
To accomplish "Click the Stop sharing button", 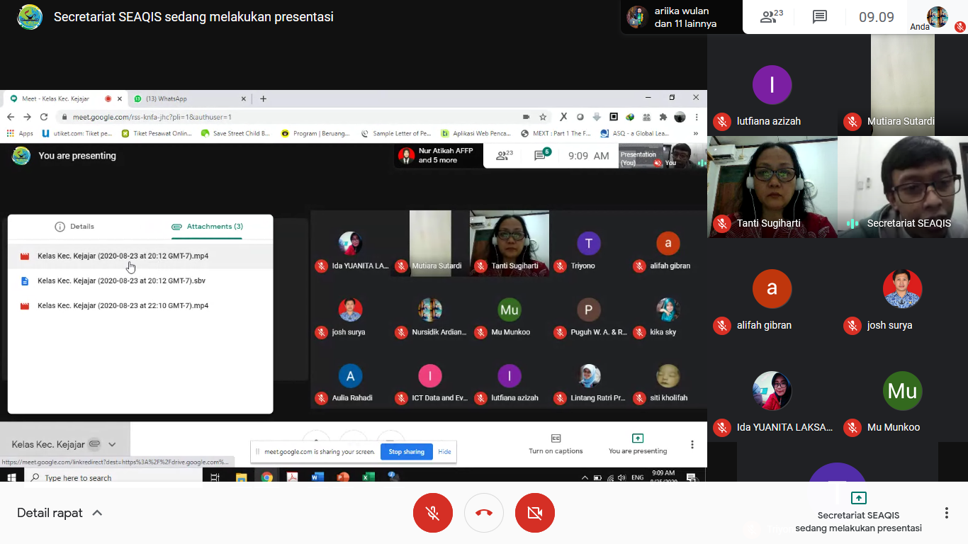I will tap(406, 452).
